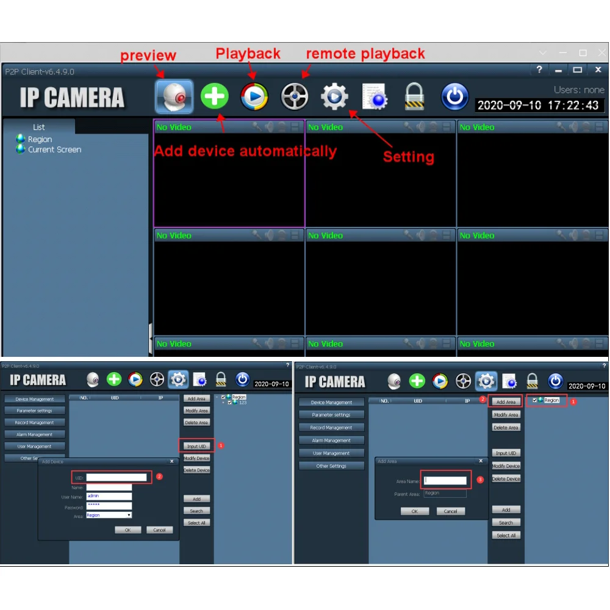Screen dimensions: 610x610
Task: Toggle the Region checkbox above the '123' entry
Action: (223, 397)
